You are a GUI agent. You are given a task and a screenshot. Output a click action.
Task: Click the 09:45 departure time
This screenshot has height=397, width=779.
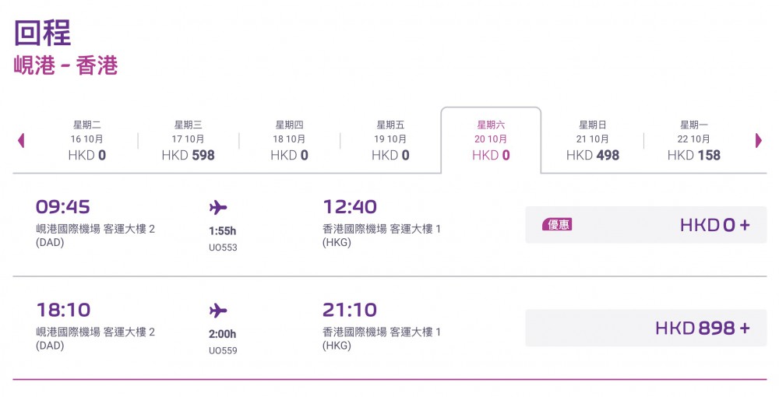coord(63,207)
